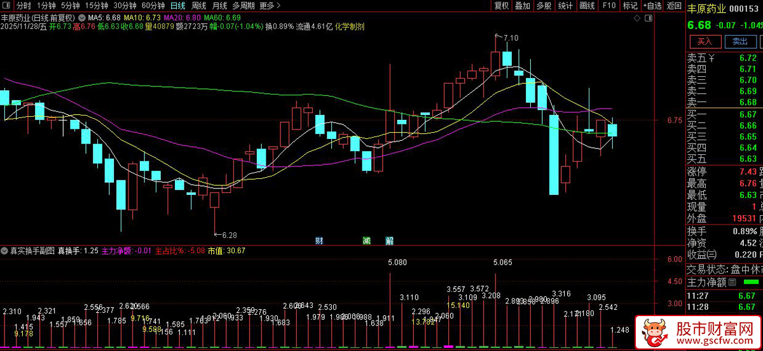763x351 pixels.
Task: Switch to 周线 weekly chart
Action: [x=199, y=6]
